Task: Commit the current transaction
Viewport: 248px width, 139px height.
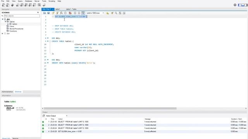Action: click(x=75, y=13)
